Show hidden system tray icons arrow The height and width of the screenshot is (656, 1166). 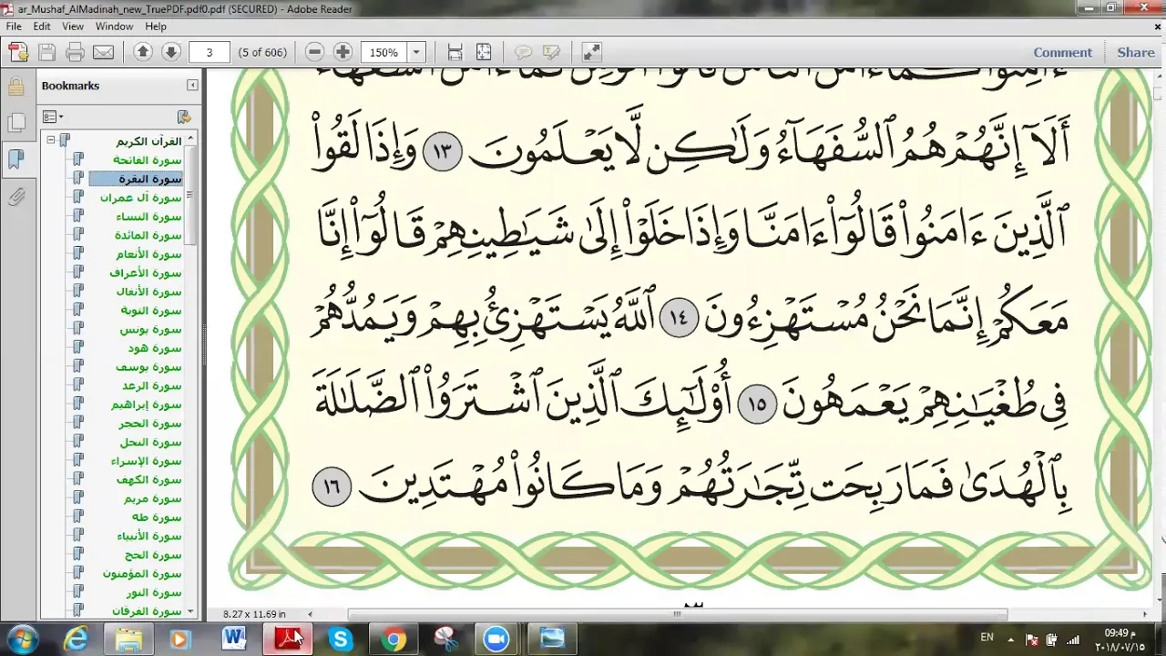(1011, 639)
